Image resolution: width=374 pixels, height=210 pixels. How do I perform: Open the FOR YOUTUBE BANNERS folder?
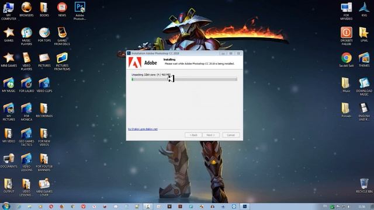pyautogui.click(x=44, y=162)
